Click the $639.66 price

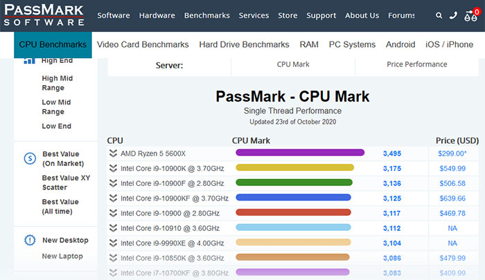point(452,198)
